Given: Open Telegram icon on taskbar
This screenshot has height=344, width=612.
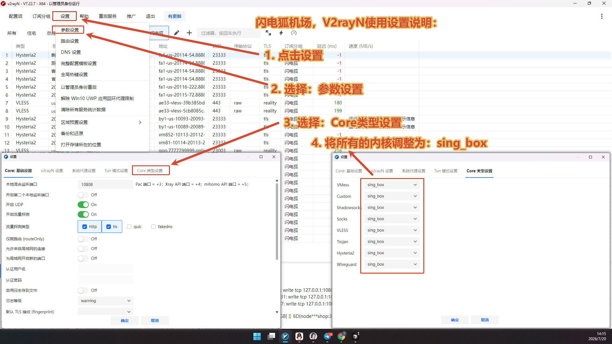Looking at the screenshot, I should [x=327, y=336].
